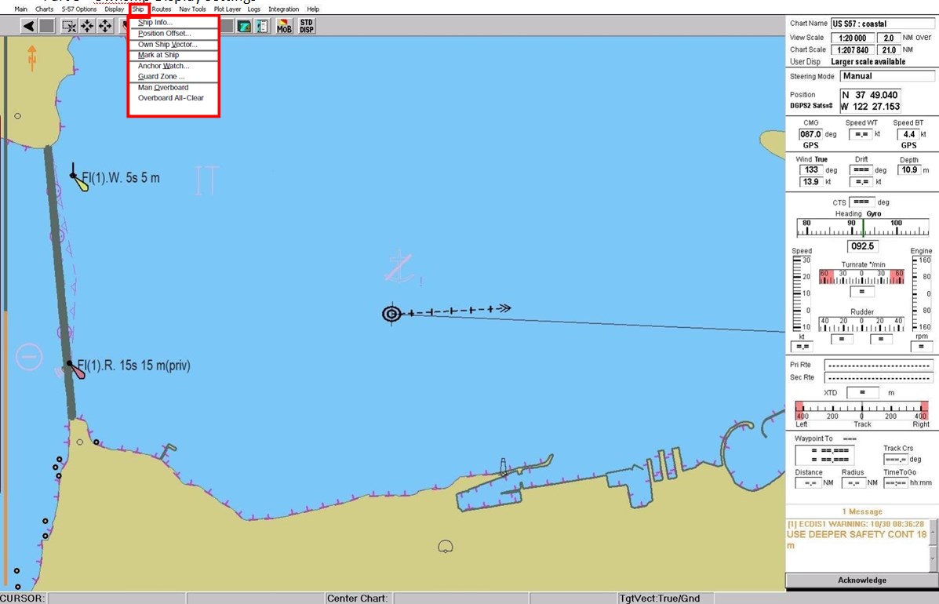Click the XTD track deviation scale

click(861, 409)
